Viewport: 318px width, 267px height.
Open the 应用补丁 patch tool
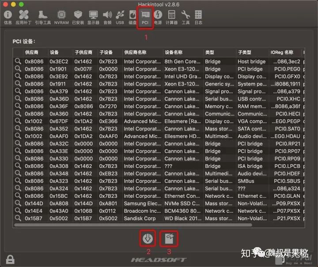point(23,17)
